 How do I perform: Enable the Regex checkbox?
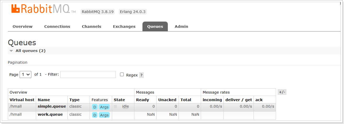click(122, 75)
